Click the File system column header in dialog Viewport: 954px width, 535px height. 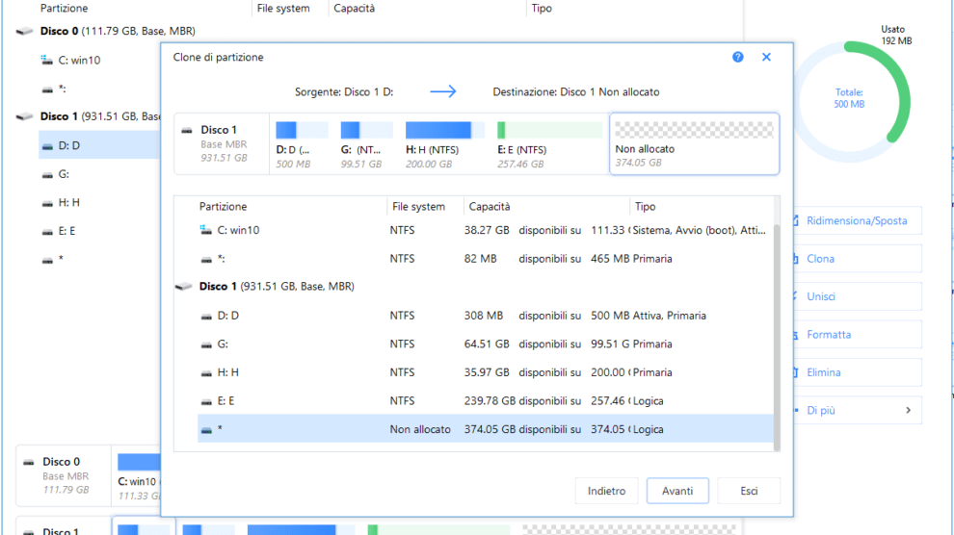pyautogui.click(x=418, y=207)
